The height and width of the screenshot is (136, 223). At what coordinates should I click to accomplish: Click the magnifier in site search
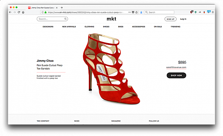pos(65,19)
